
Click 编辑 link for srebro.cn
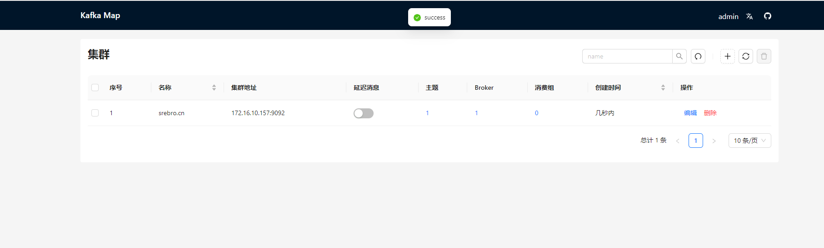690,113
